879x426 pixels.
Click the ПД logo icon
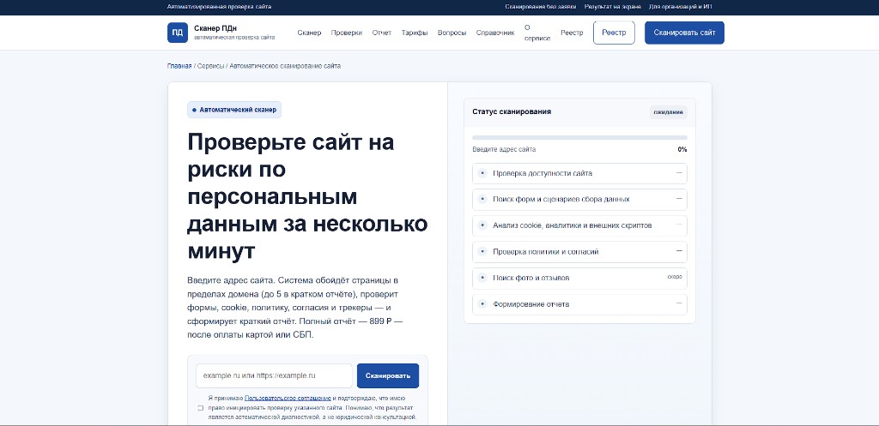pos(177,33)
